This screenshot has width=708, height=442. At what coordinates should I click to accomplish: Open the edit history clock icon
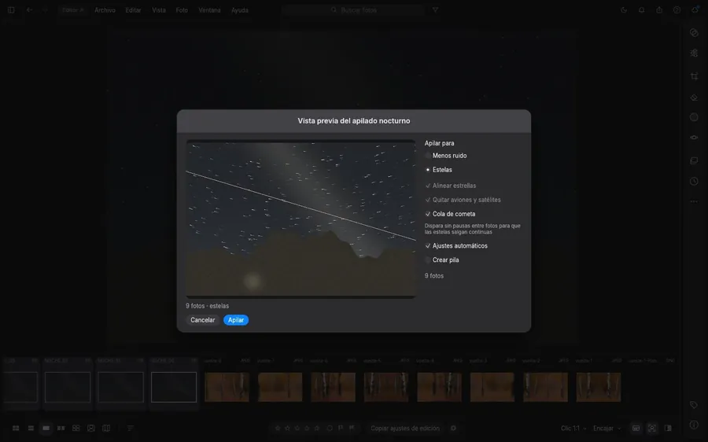pos(694,182)
